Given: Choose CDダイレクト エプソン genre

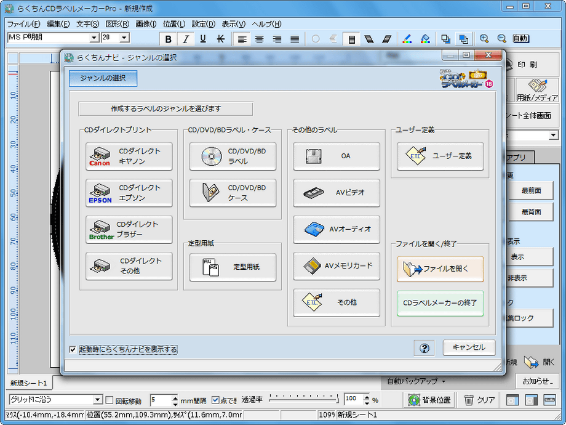Looking at the screenshot, I should pos(129,193).
